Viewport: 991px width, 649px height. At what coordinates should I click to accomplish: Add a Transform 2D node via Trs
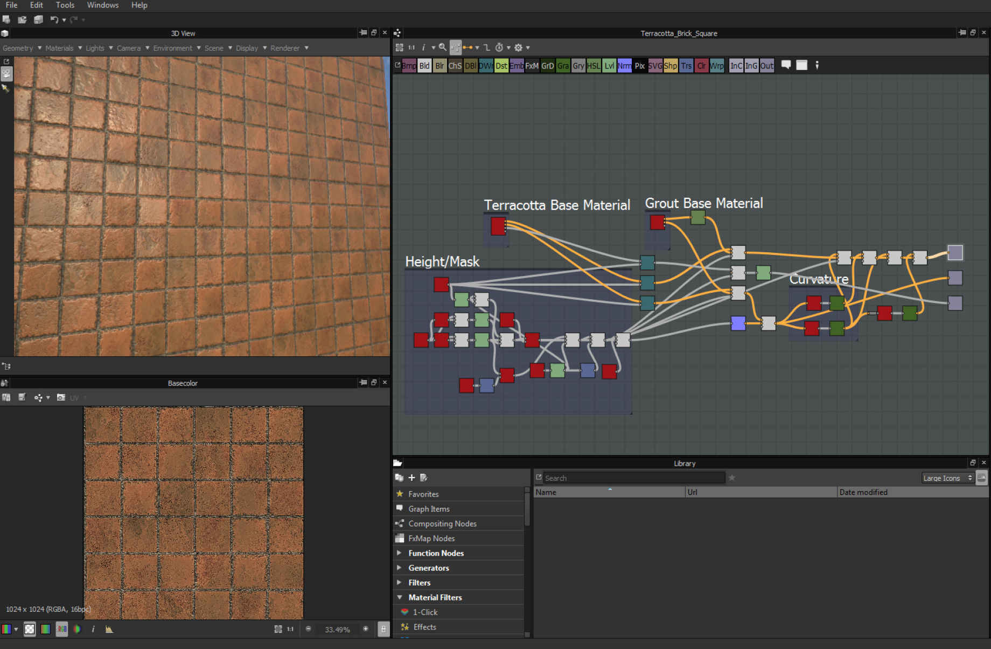point(686,66)
